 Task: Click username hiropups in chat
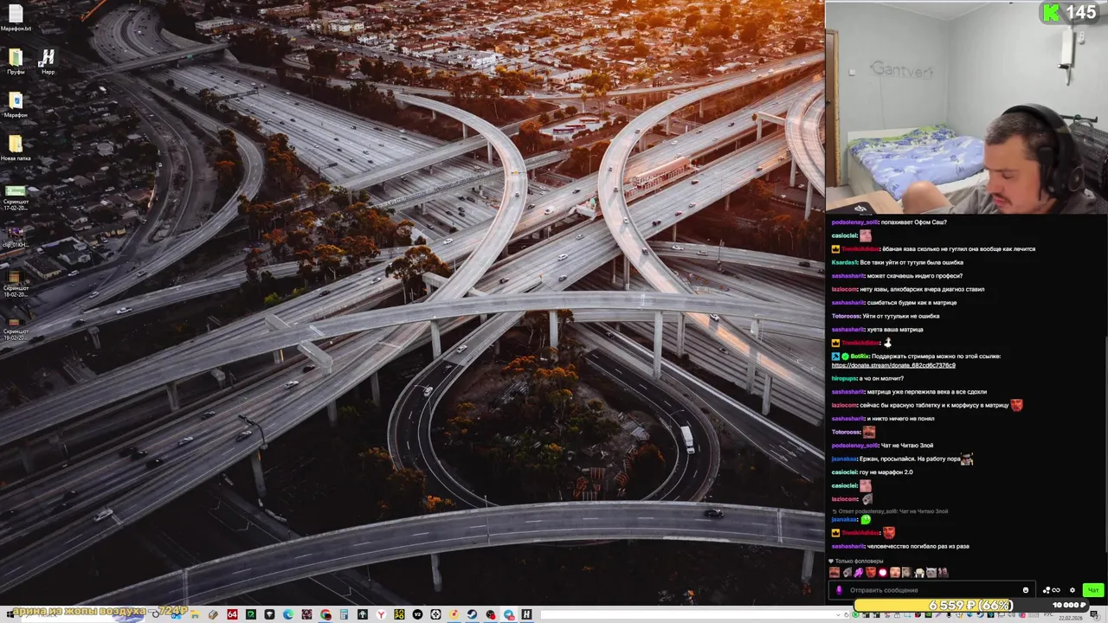(844, 379)
